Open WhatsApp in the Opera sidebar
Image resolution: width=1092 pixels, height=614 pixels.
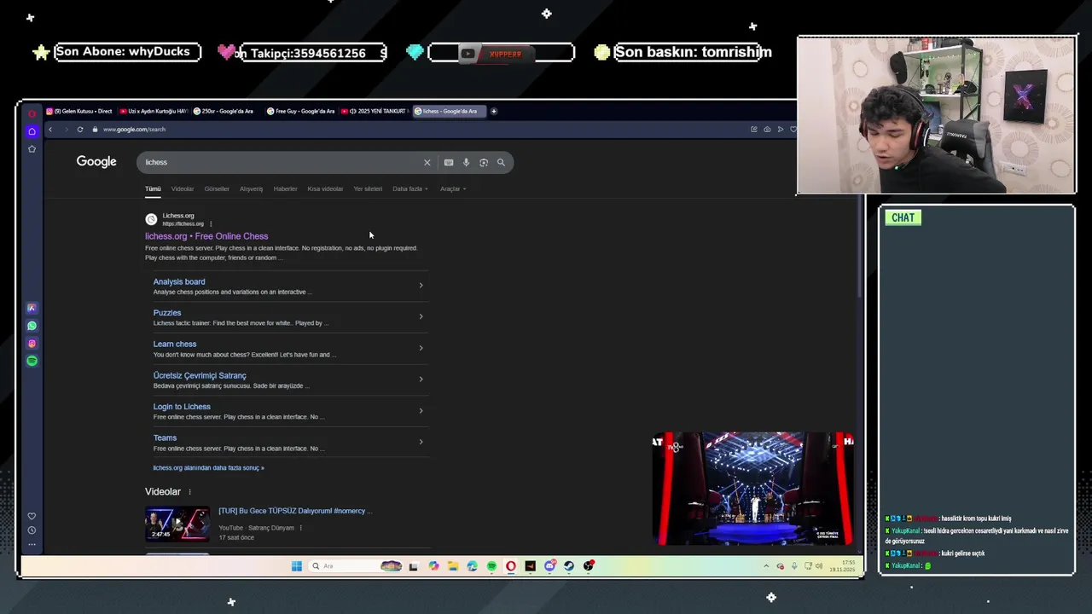[x=32, y=326]
